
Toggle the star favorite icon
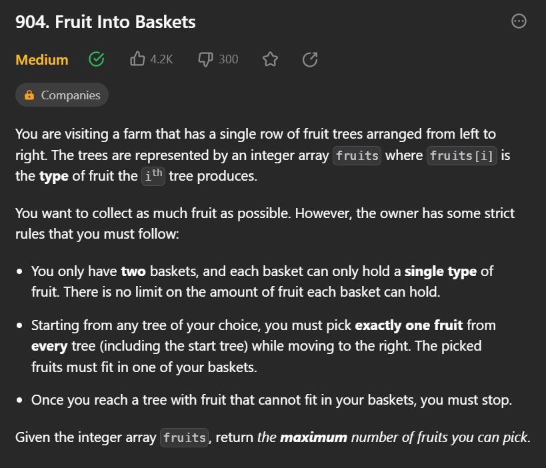coord(270,59)
